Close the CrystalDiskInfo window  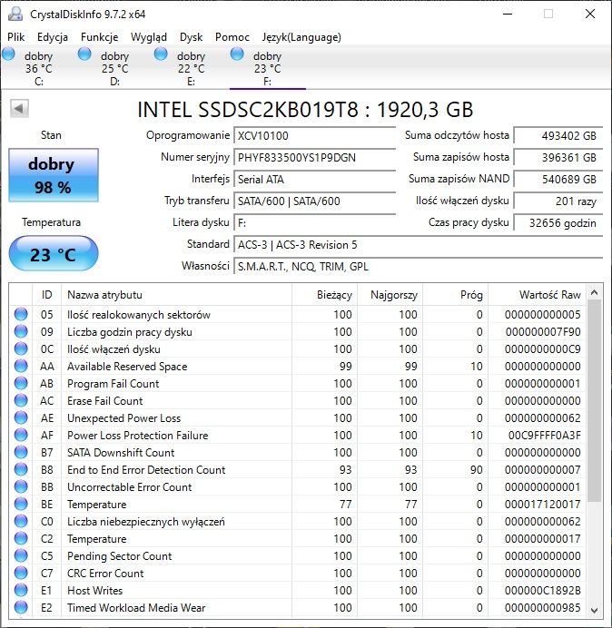click(x=590, y=14)
